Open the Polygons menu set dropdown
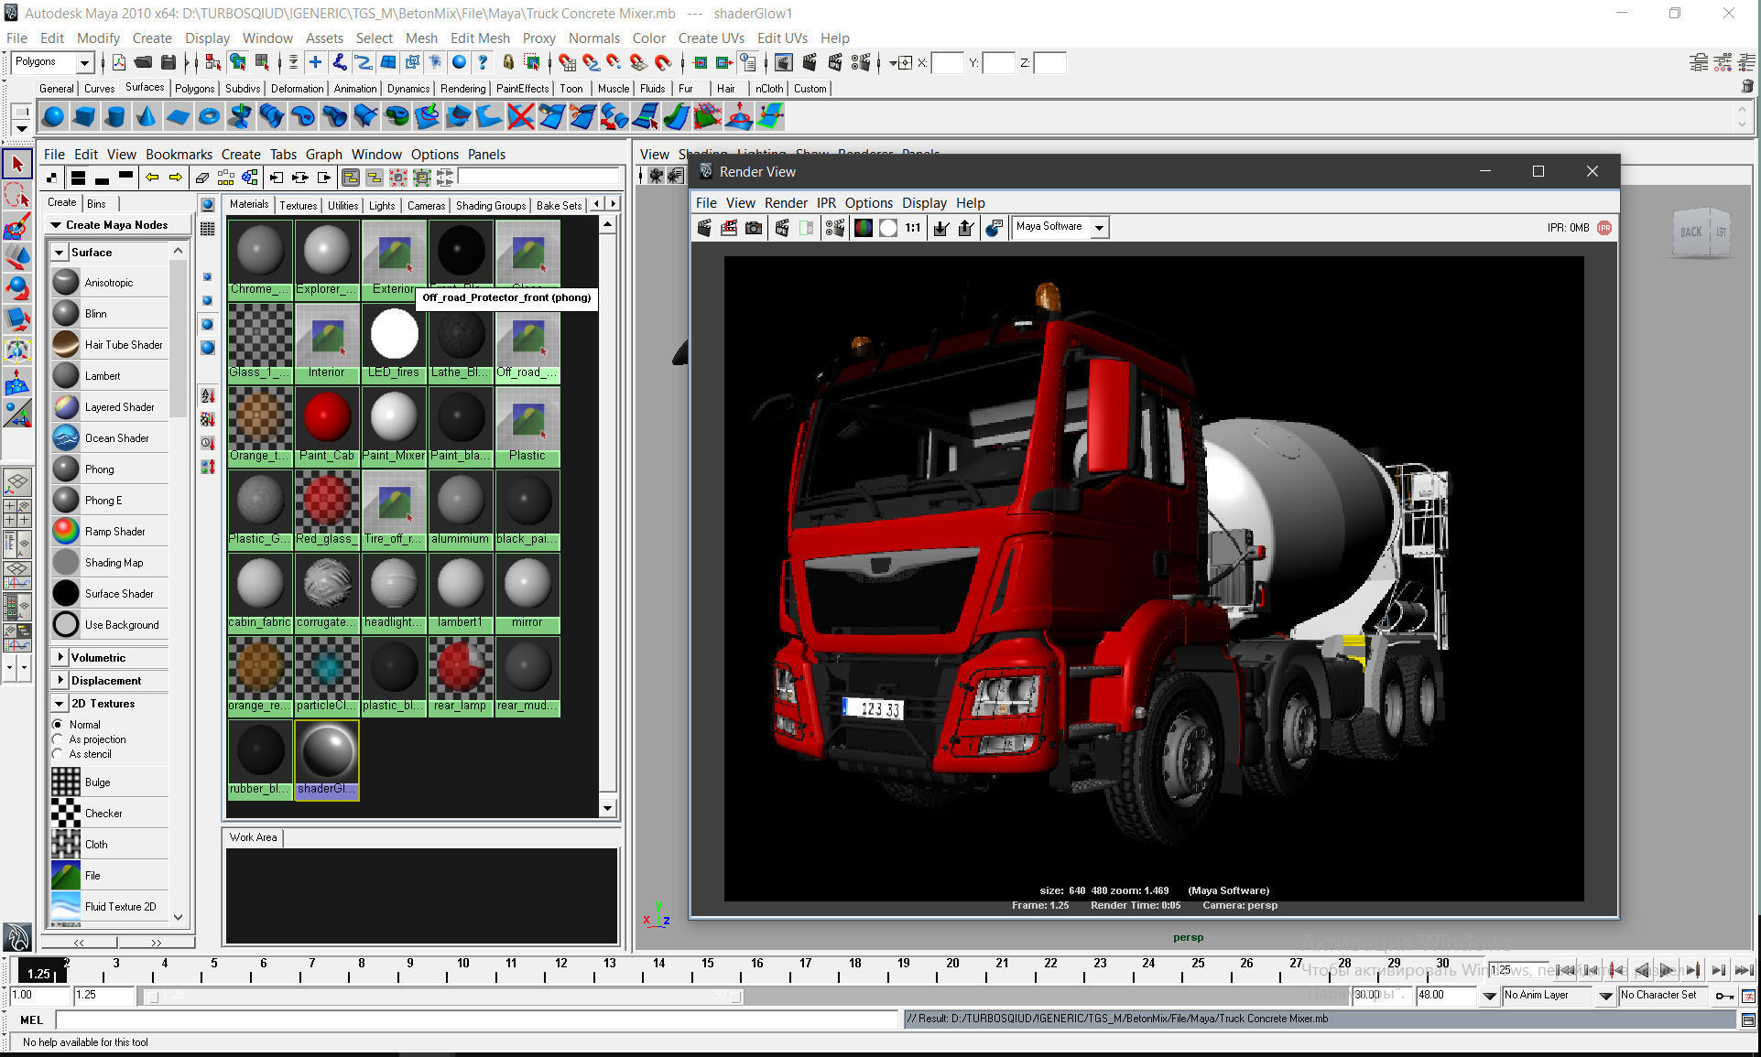The width and height of the screenshot is (1761, 1057). (84, 62)
